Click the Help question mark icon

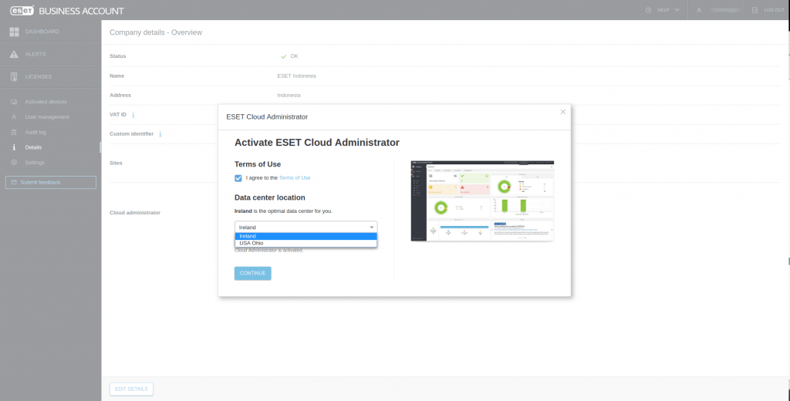click(648, 10)
